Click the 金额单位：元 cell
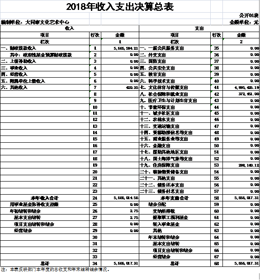Image resolution: width=260 pixels, height=280 pixels. (x=244, y=22)
